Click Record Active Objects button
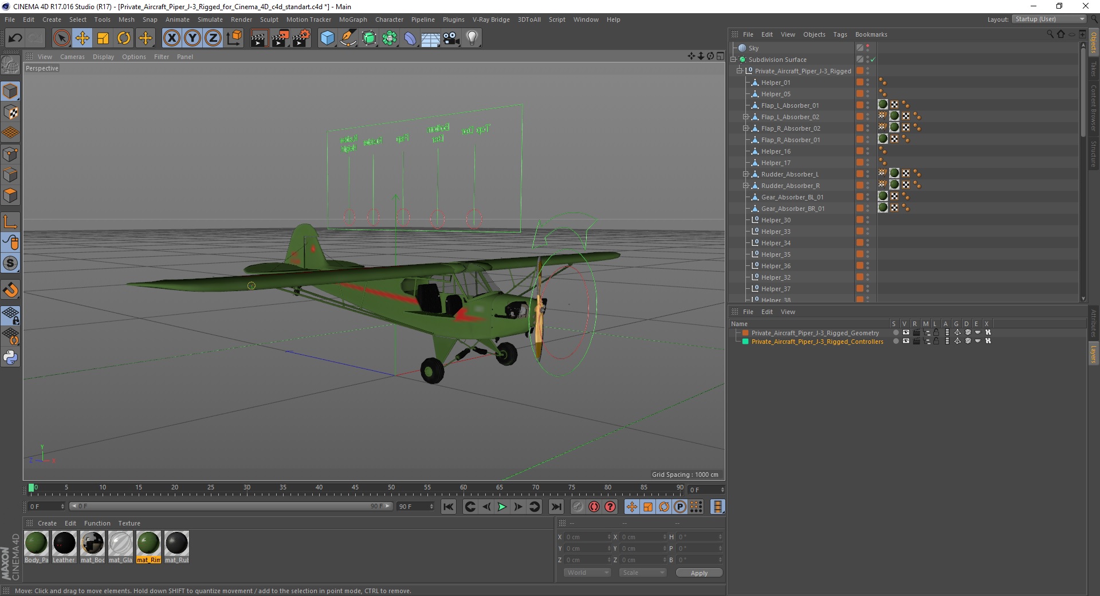The image size is (1100, 596). tap(577, 507)
